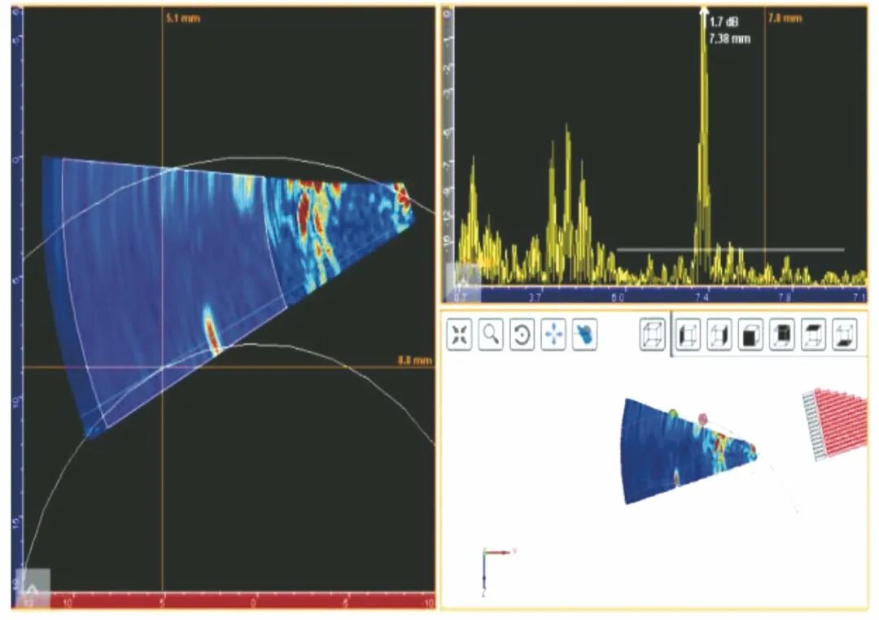The width and height of the screenshot is (879, 620).
Task: Pick the blue hand selection tool
Action: tap(584, 334)
